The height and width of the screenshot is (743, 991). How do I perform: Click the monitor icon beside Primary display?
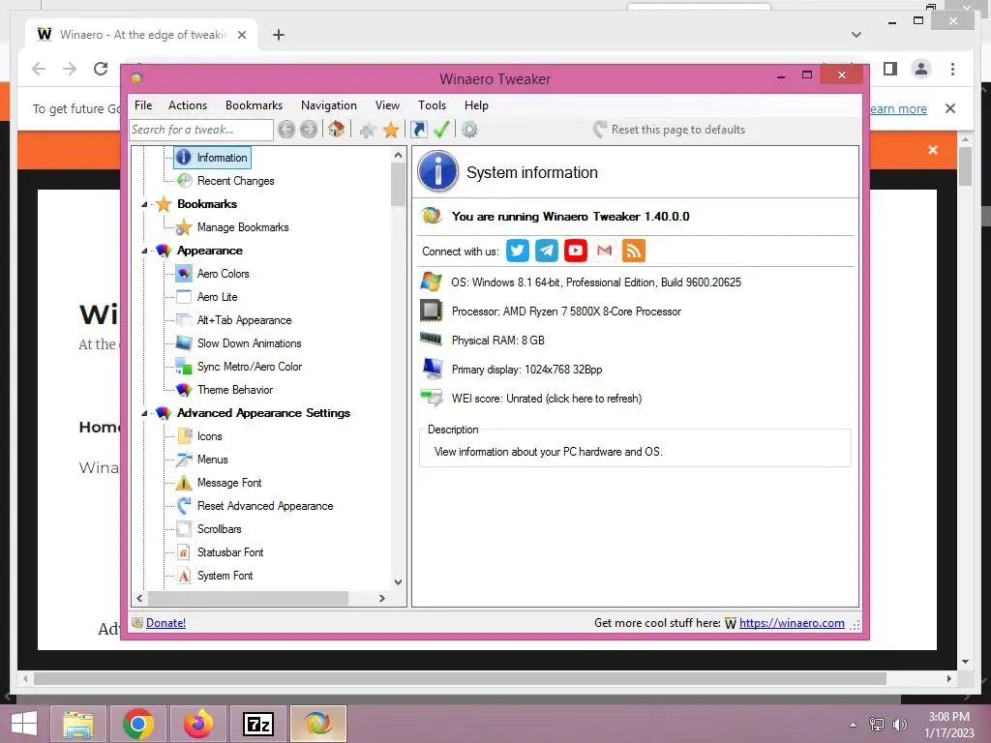(433, 369)
